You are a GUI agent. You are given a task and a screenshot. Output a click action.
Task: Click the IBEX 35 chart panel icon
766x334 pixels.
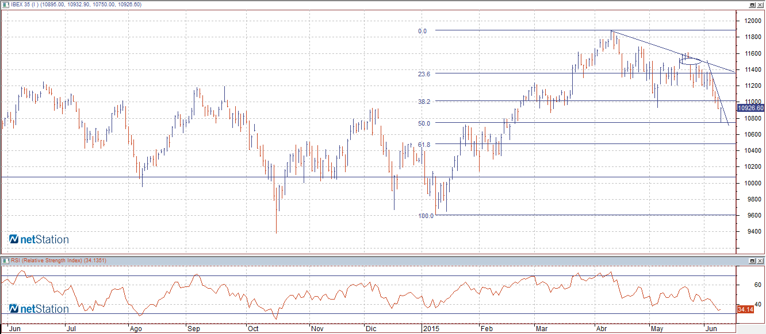(x=5, y=5)
